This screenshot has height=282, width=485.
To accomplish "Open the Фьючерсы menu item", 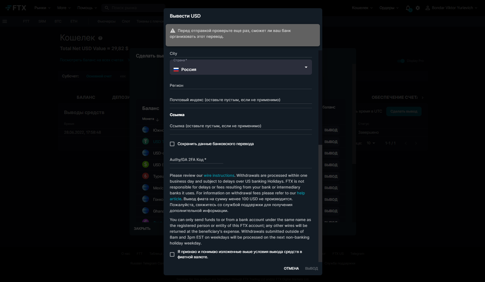I will pyautogui.click(x=106, y=21).
